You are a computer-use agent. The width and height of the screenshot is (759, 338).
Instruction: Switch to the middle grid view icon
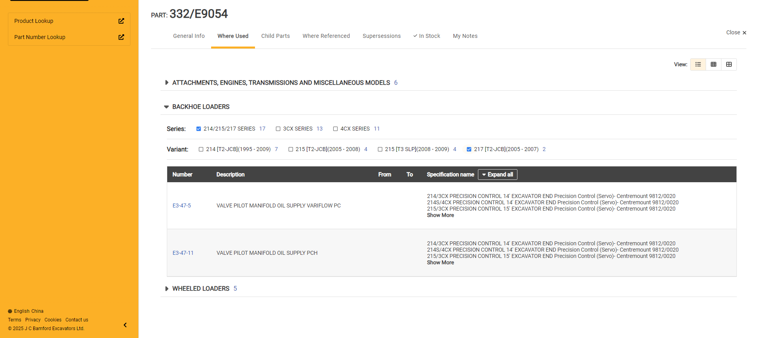coord(714,64)
